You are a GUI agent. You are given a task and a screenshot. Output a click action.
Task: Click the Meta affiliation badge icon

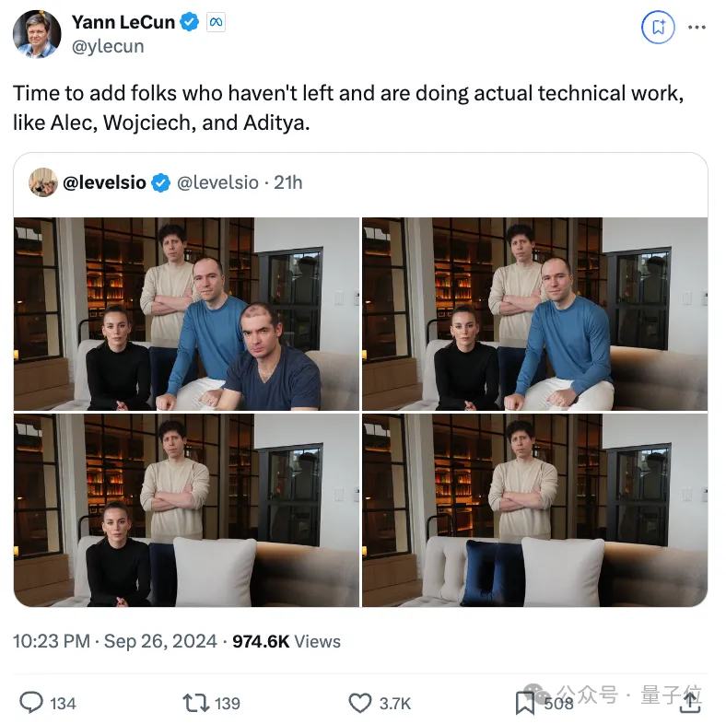(x=217, y=22)
